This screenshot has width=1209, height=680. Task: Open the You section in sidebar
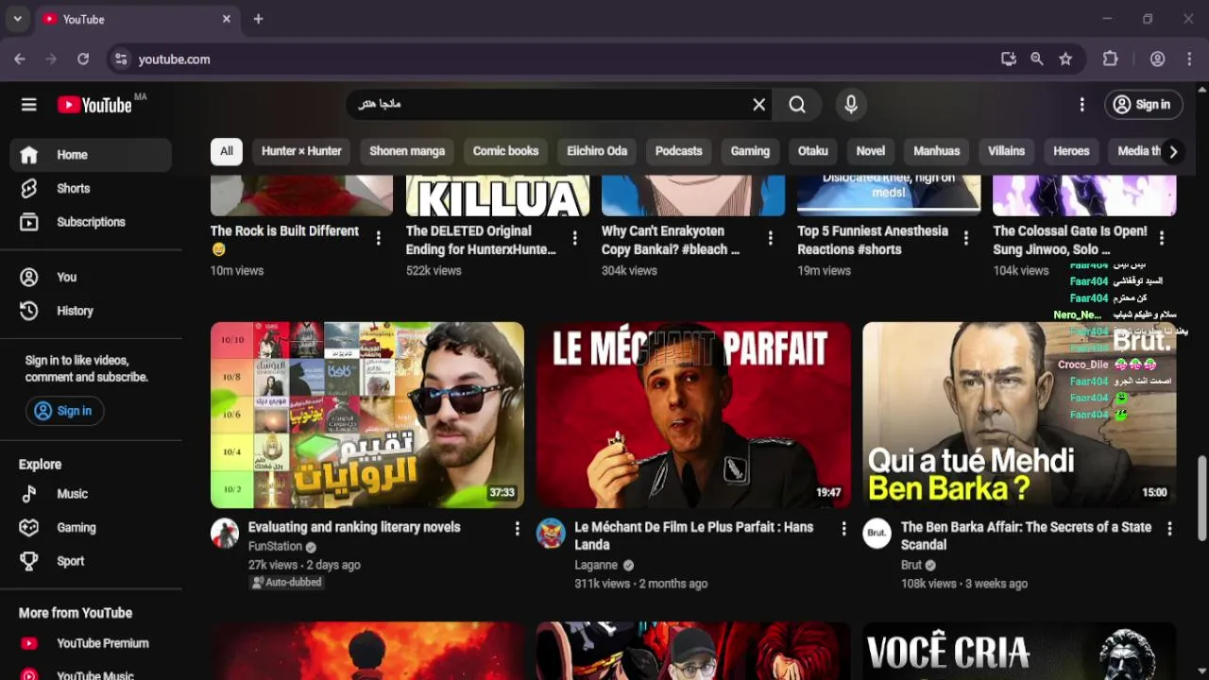91,277
